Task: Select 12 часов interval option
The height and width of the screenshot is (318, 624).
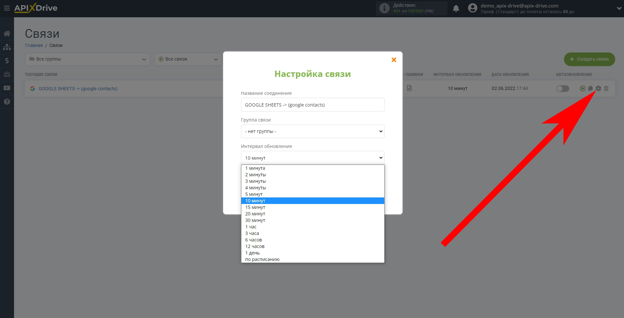Action: (x=312, y=246)
